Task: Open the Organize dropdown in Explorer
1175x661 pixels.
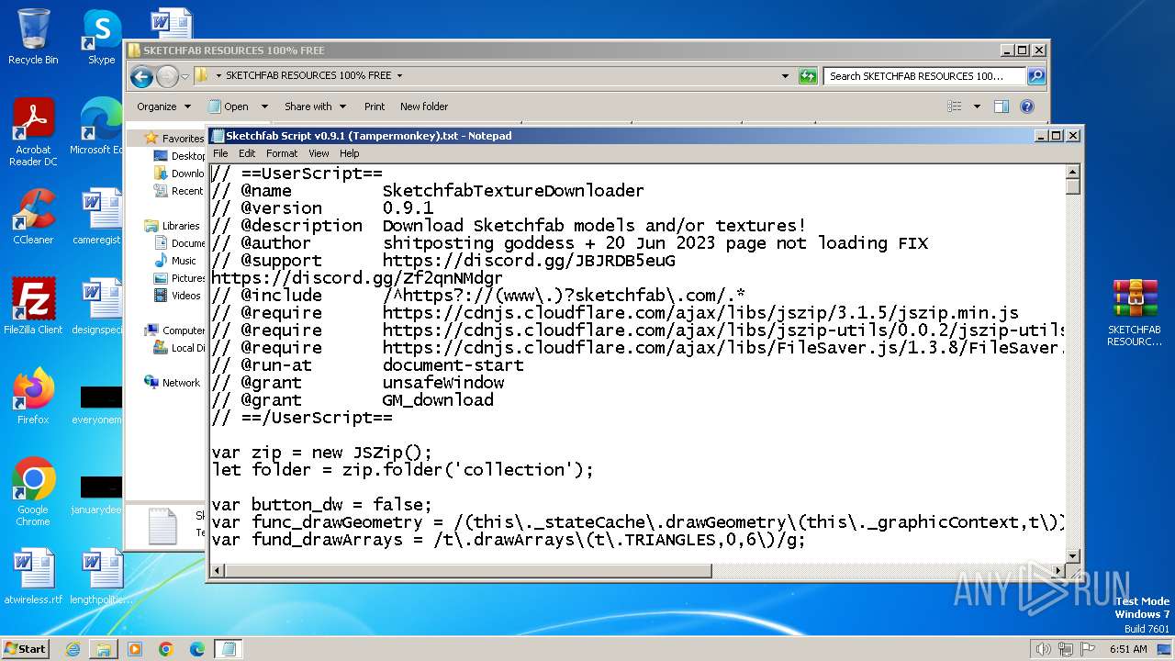Action: (163, 106)
